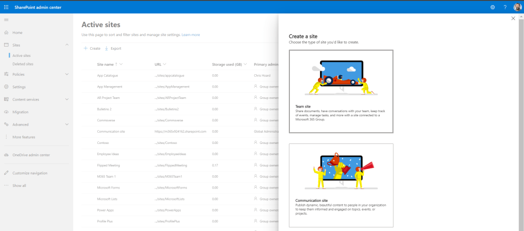Open Storage used column dropdown
The width and height of the screenshot is (524, 231).
[x=246, y=65]
